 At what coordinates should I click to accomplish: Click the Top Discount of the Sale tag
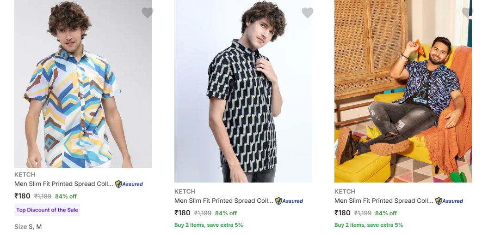(47, 210)
